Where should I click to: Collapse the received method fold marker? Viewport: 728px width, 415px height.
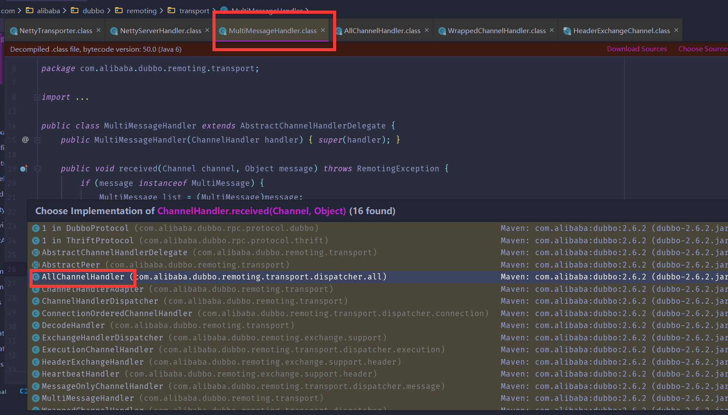[x=38, y=169]
